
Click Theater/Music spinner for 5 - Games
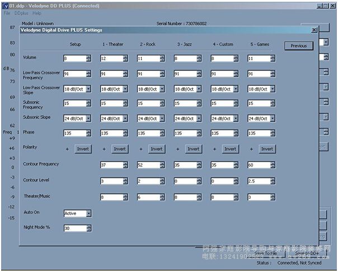pos(273,197)
